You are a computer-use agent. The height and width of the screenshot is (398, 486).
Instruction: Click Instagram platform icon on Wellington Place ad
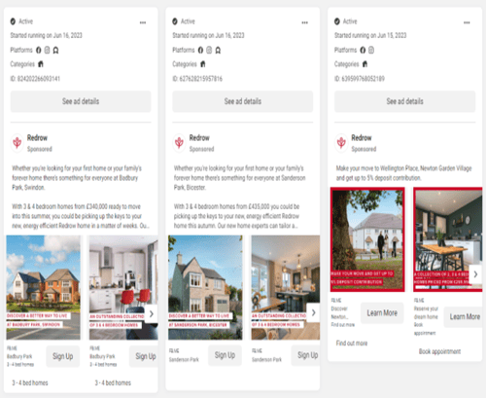[371, 50]
